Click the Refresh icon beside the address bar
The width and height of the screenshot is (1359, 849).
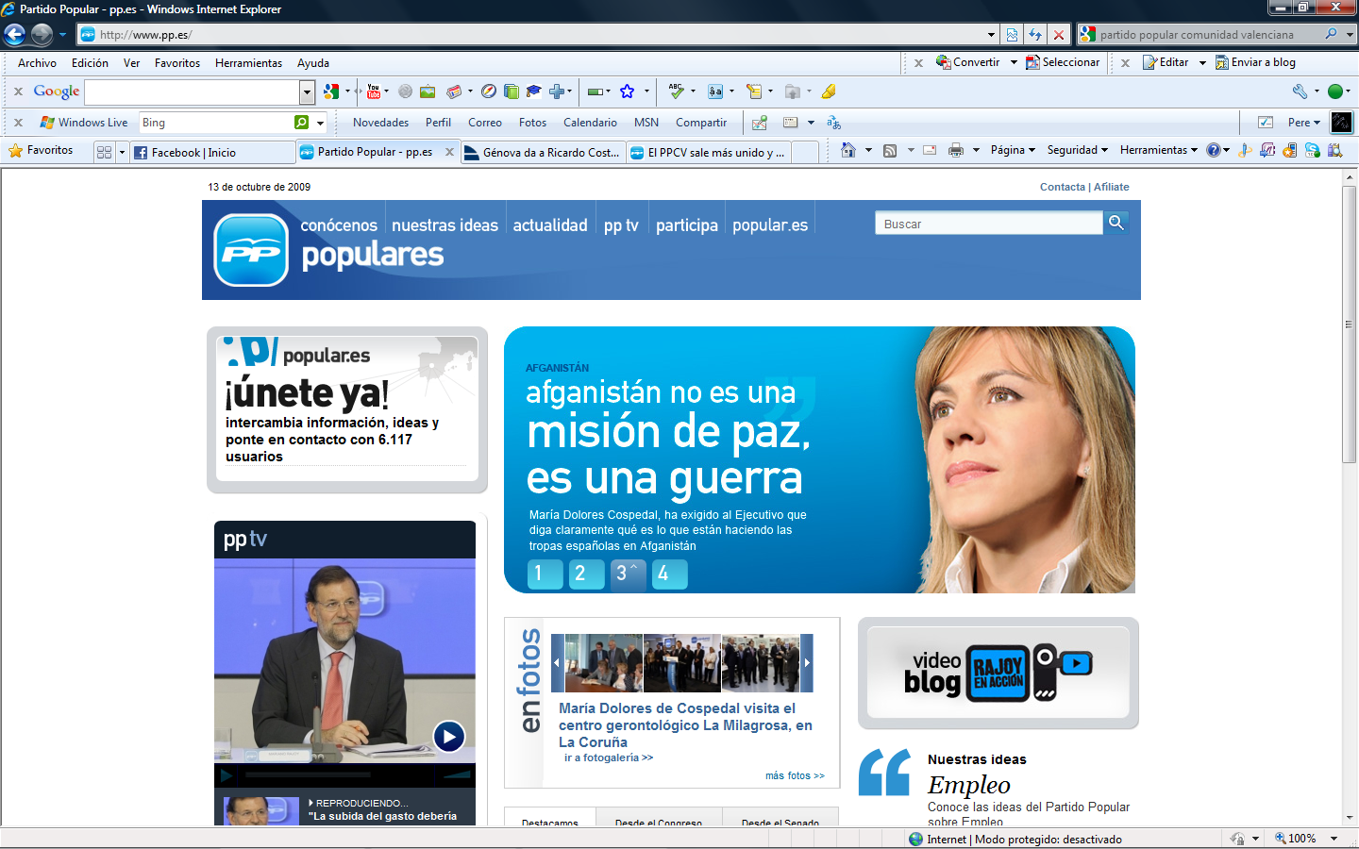click(x=1035, y=35)
